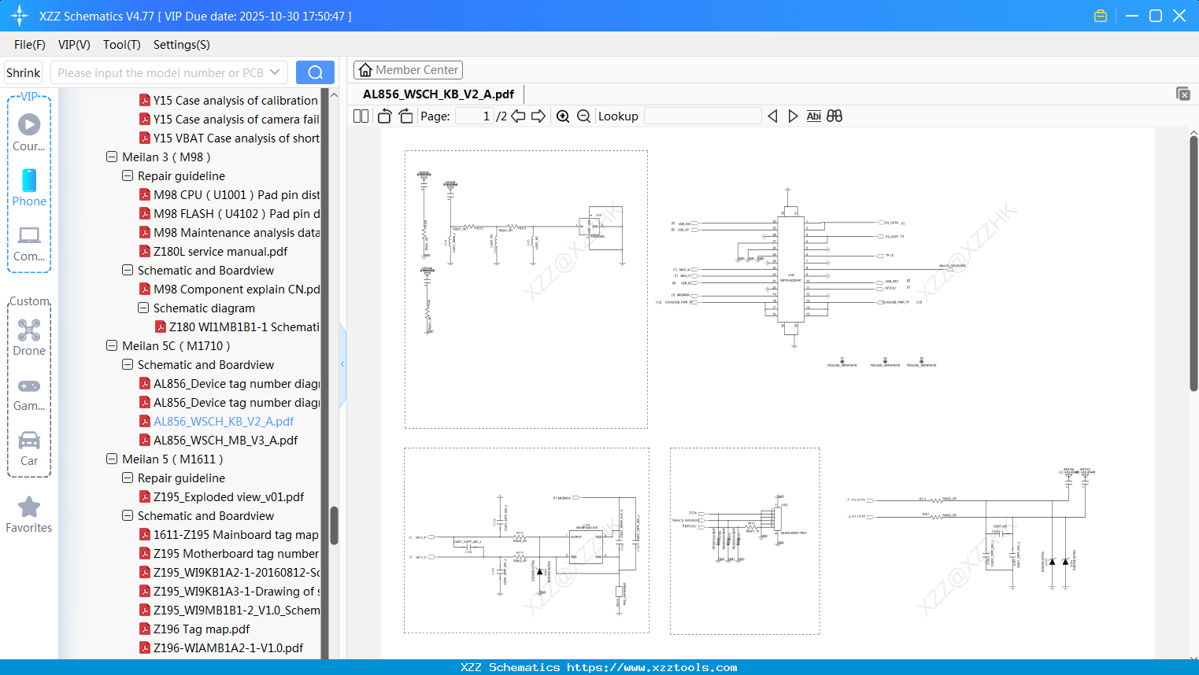
Task: Toggle the Abi match-text option
Action: click(813, 116)
